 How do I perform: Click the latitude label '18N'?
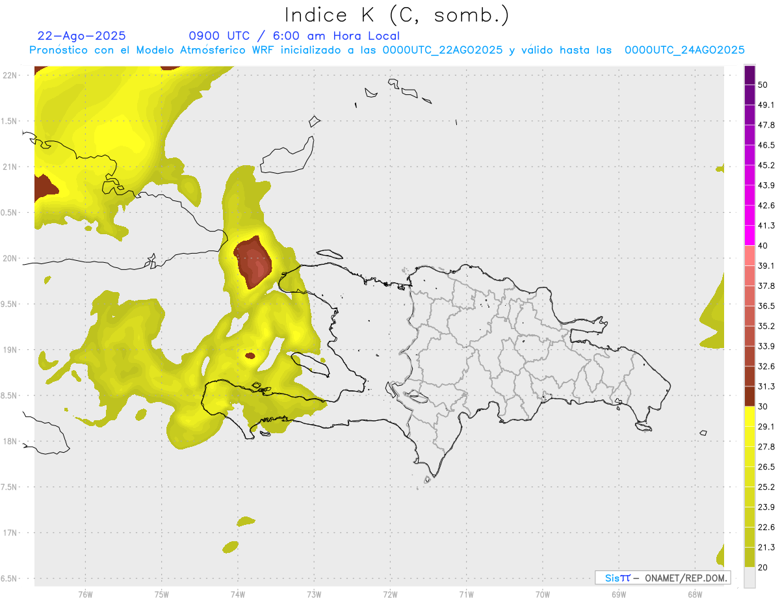click(10, 442)
